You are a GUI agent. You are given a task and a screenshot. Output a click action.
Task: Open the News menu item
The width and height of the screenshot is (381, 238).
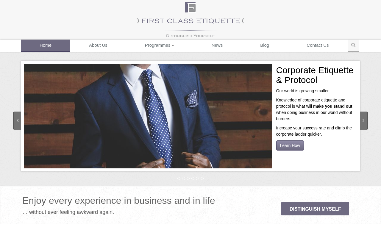click(217, 45)
